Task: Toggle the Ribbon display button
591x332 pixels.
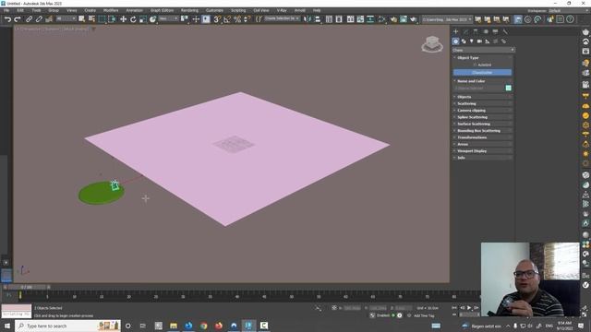Action: click(x=351, y=19)
